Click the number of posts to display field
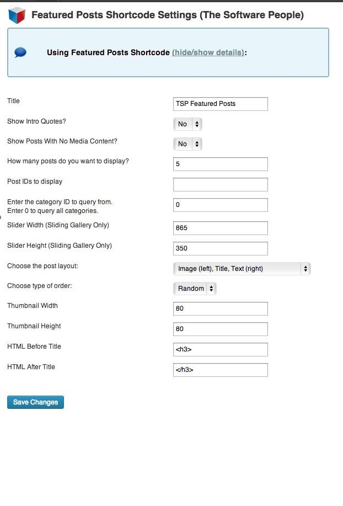The image size is (343, 506). [221, 164]
